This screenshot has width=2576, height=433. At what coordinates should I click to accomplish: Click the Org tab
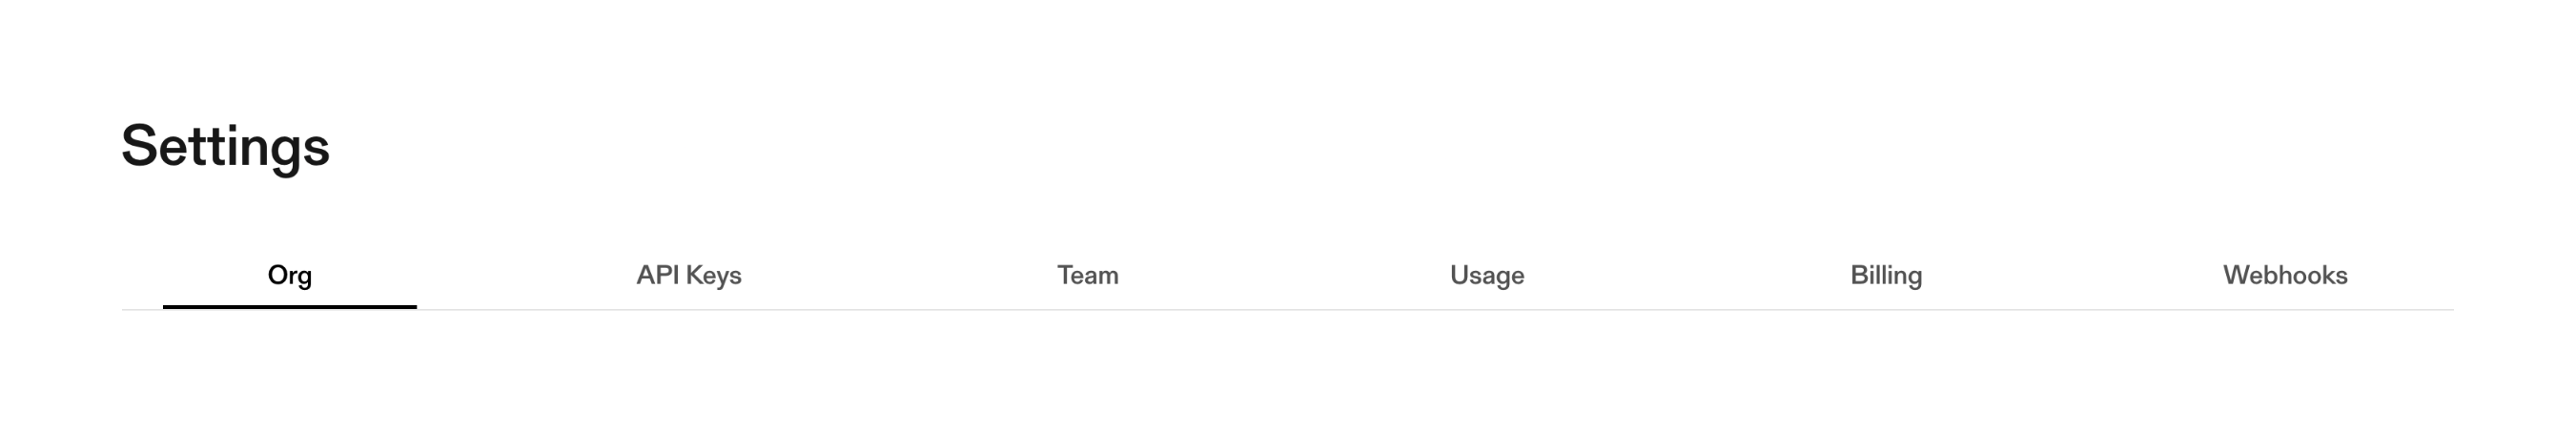[x=289, y=275]
